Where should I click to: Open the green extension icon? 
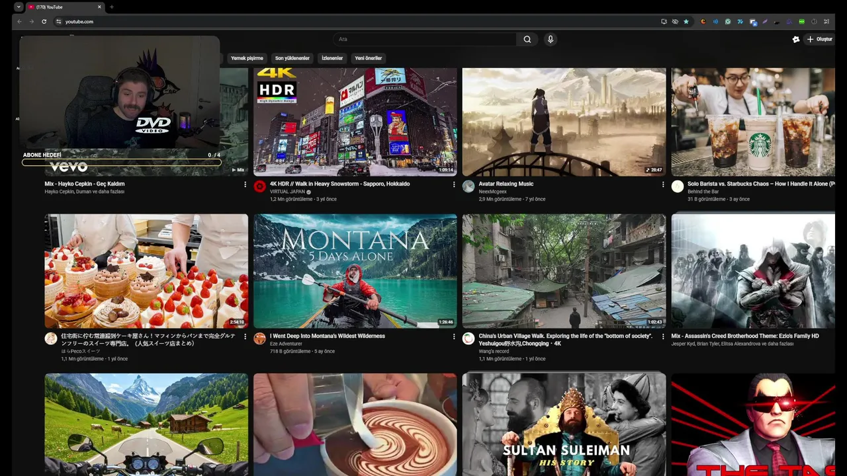click(801, 21)
